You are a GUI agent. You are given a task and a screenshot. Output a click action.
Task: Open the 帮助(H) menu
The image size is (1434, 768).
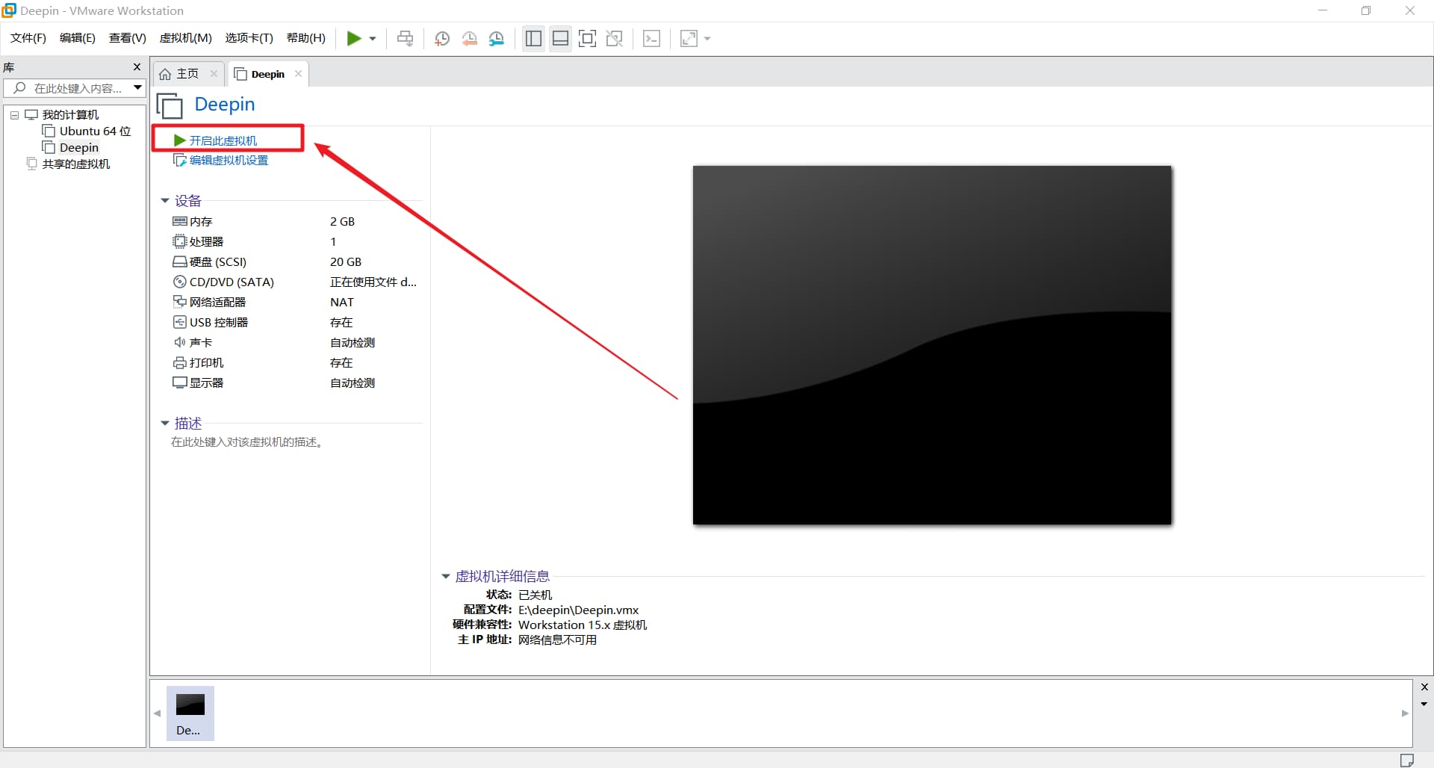pos(306,38)
